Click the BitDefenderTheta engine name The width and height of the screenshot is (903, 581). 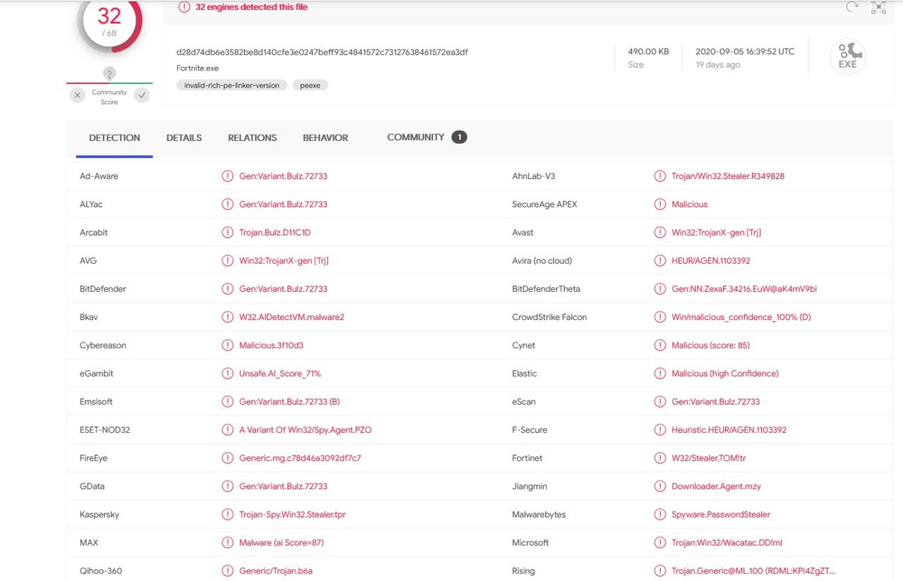click(546, 289)
